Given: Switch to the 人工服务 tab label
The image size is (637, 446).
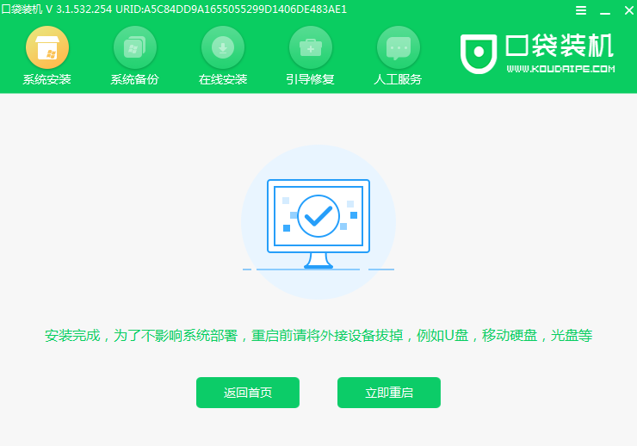Looking at the screenshot, I should click(x=398, y=79).
